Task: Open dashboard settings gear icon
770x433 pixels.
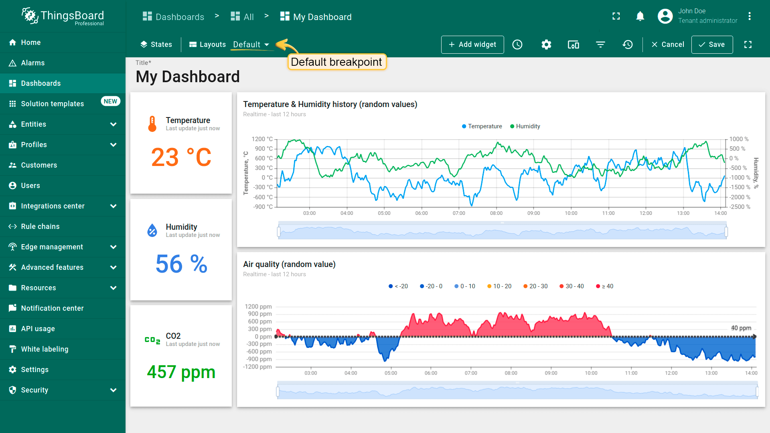Action: (x=546, y=45)
